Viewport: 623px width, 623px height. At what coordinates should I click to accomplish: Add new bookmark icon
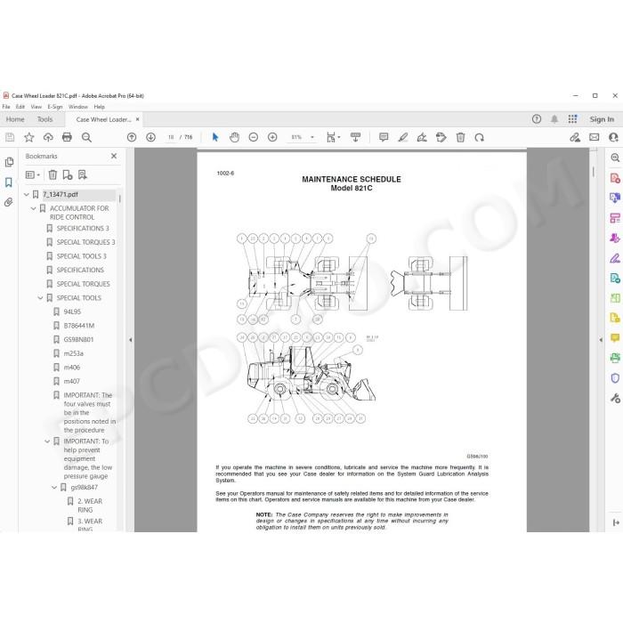click(x=68, y=174)
